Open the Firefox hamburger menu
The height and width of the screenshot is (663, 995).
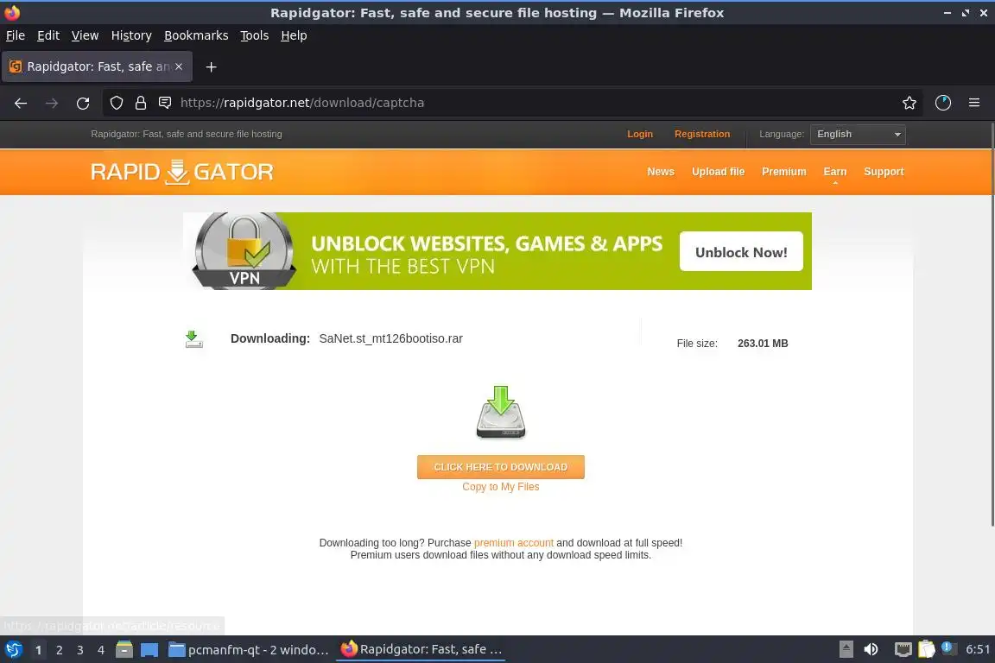point(974,103)
